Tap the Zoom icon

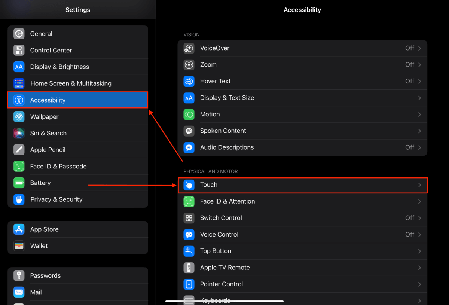[x=189, y=65]
